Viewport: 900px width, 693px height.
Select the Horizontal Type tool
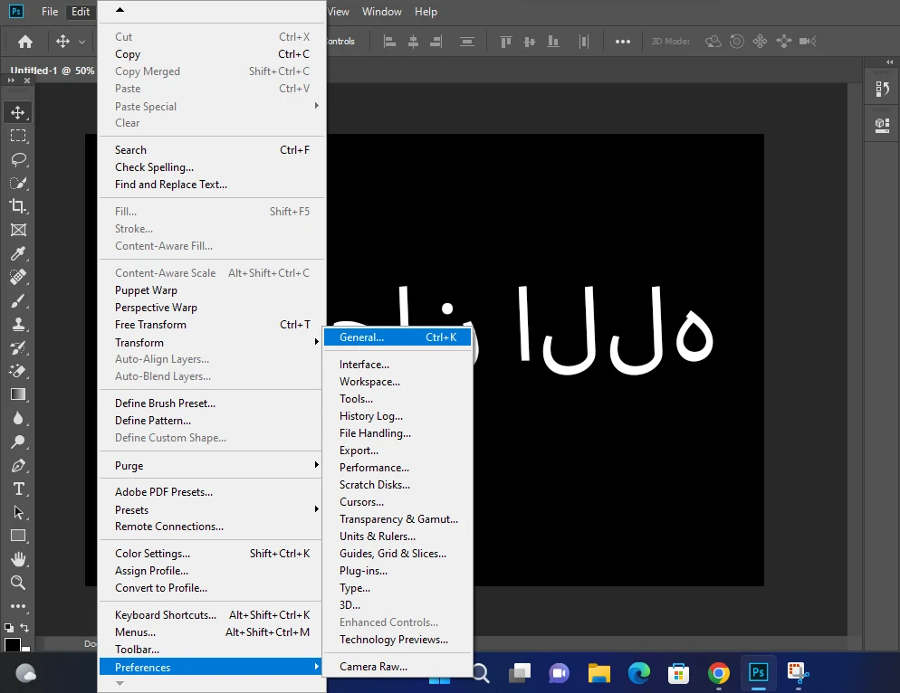pos(18,489)
